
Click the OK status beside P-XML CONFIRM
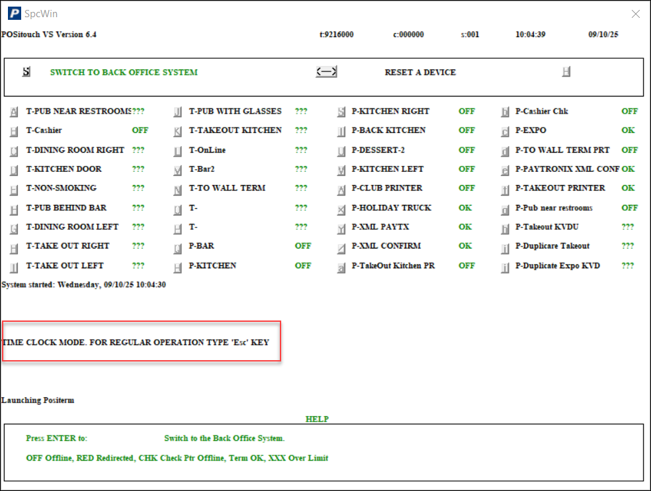coord(465,246)
